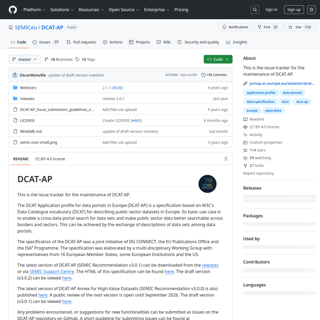
Task: Click the Notifications bell button
Action: point(235,27)
